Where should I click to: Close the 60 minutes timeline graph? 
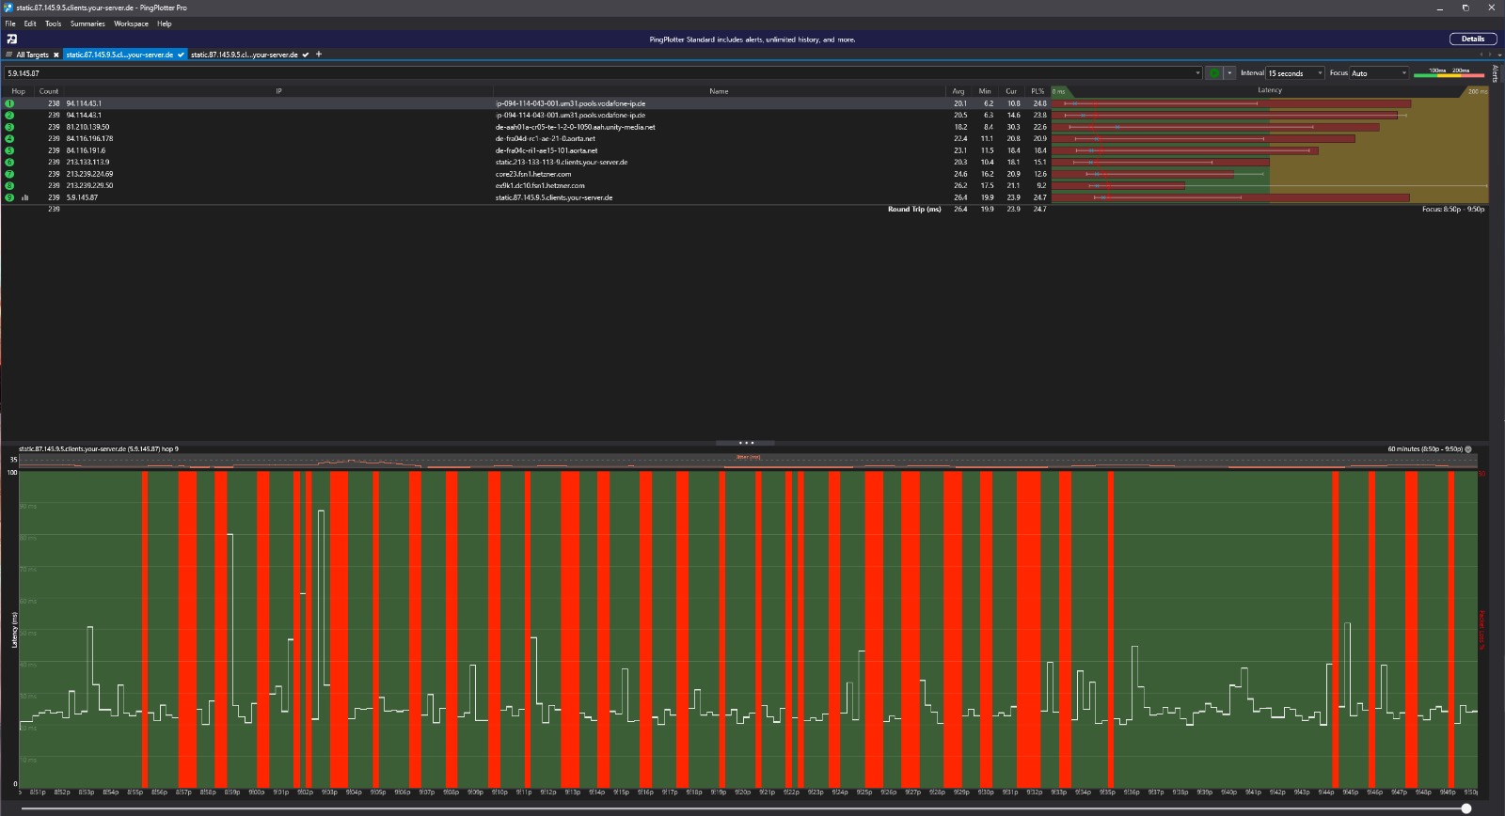1468,449
